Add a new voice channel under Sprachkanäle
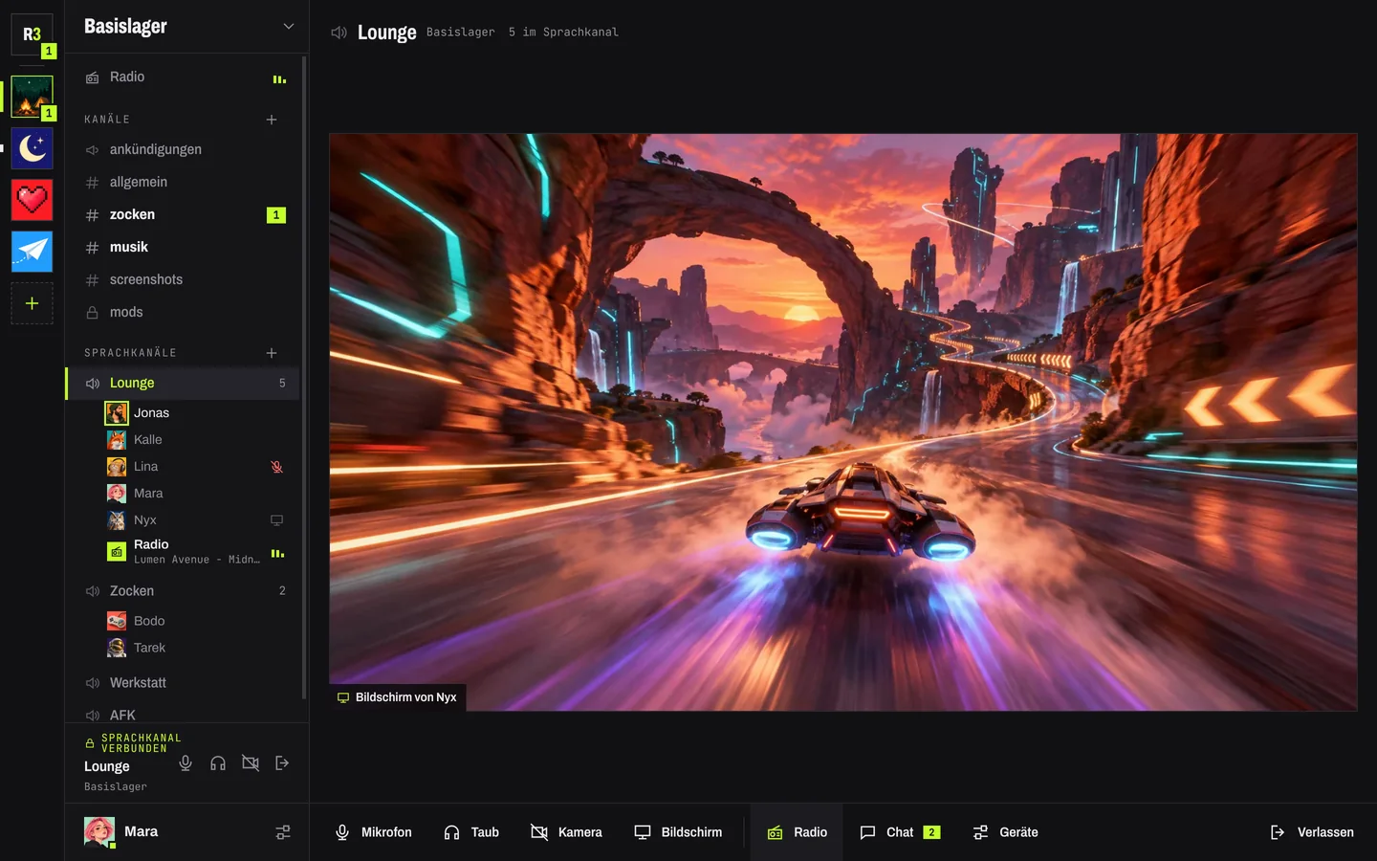This screenshot has width=1377, height=861. tap(272, 353)
